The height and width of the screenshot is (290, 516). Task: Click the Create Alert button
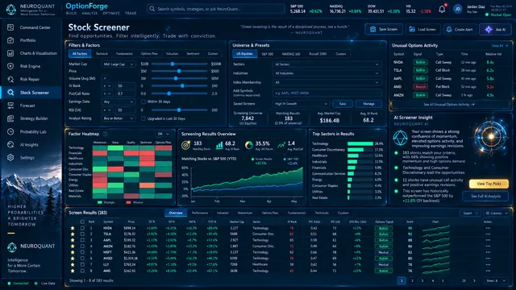click(460, 29)
